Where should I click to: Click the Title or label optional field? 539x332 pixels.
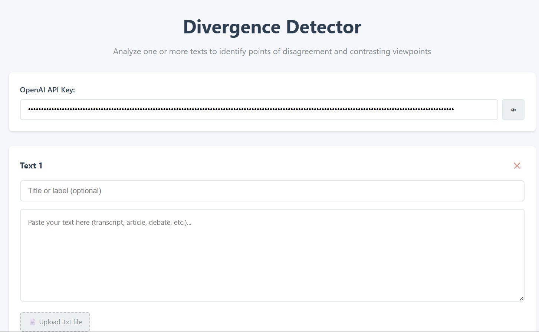(x=272, y=191)
